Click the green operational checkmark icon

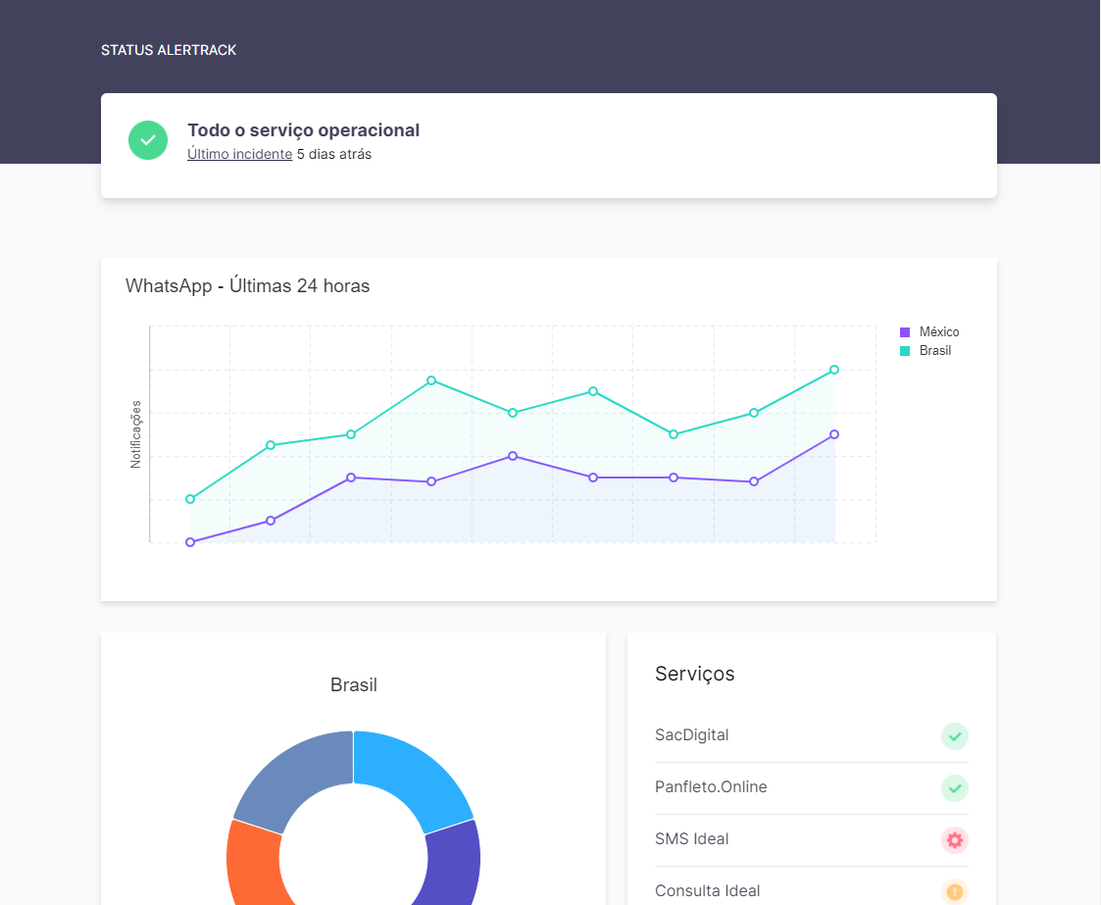pyautogui.click(x=148, y=140)
